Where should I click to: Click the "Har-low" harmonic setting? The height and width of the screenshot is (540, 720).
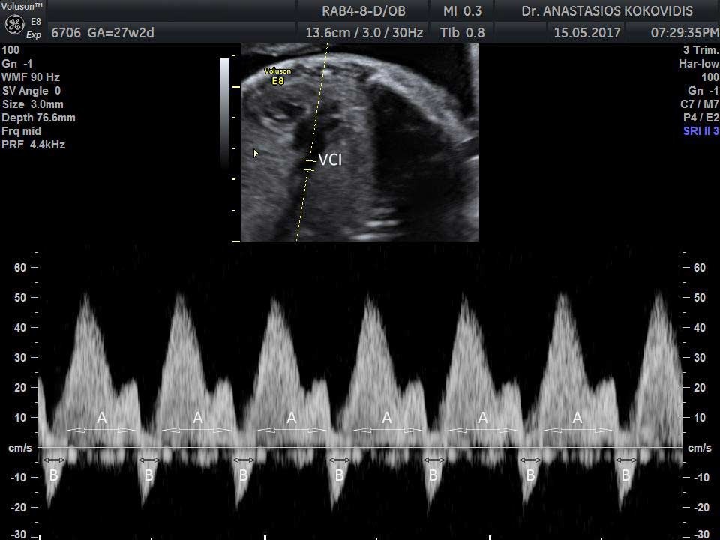(699, 64)
